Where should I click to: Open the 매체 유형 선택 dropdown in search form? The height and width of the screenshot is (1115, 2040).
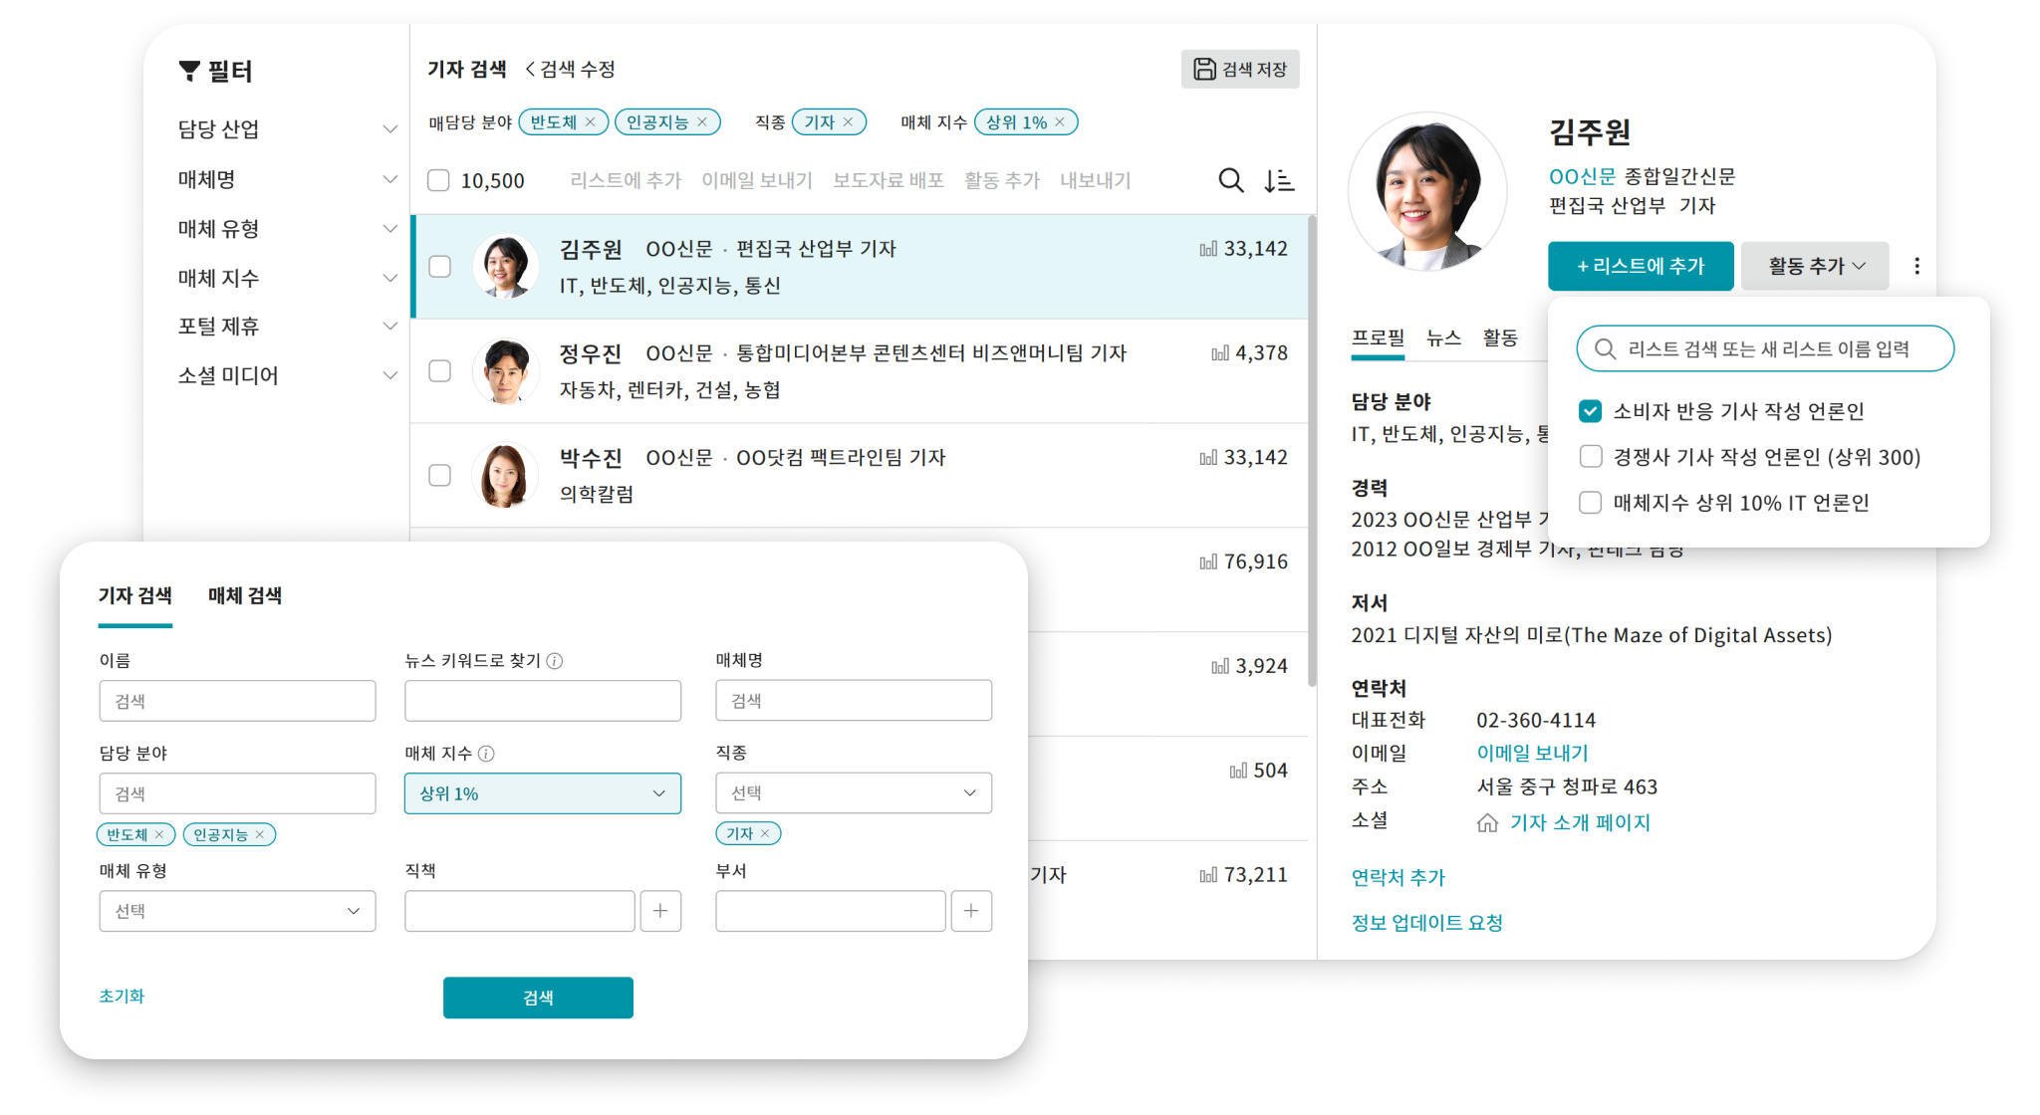237,911
